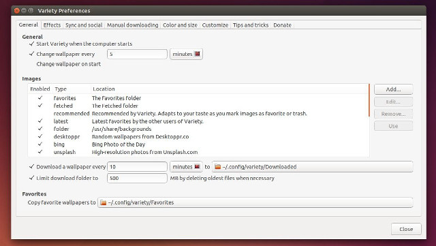Select 'The Favorites folder' row text
The width and height of the screenshot is (436, 246).
[x=116, y=98]
